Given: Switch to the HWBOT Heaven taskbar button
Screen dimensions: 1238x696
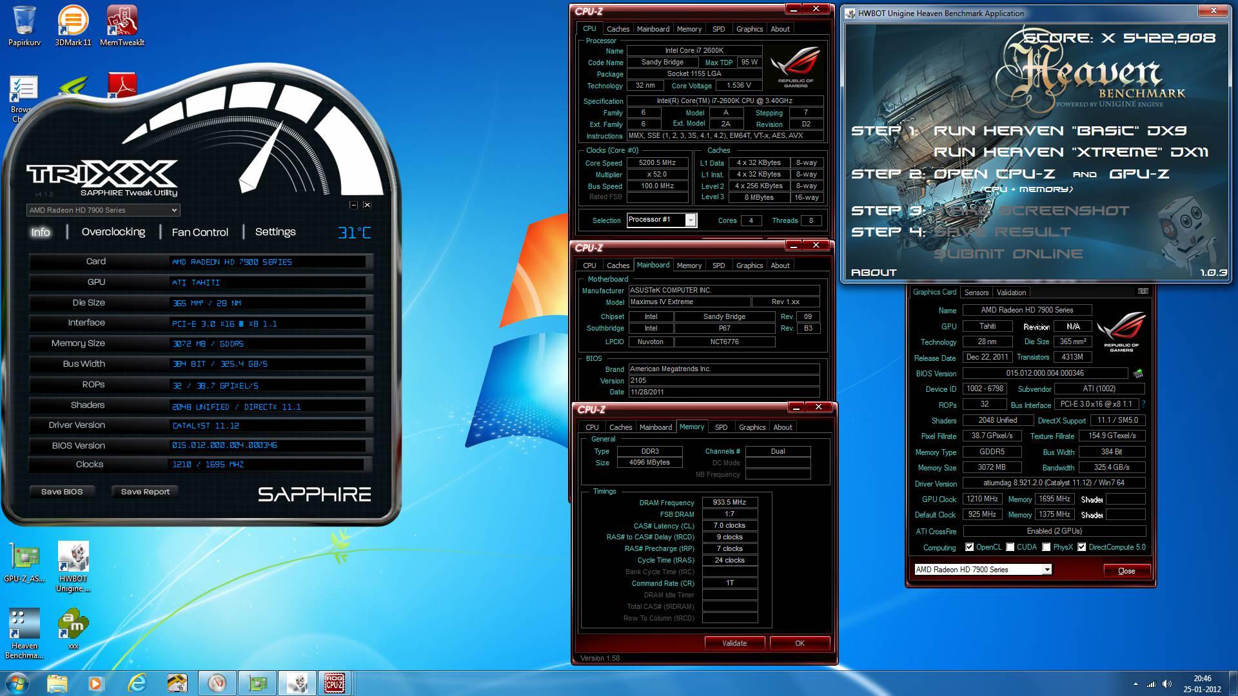Looking at the screenshot, I should click(x=296, y=682).
